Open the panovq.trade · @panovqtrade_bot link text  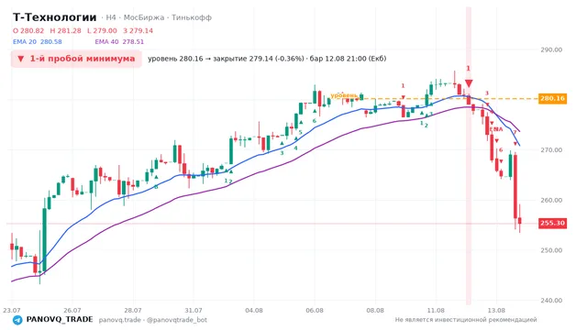tap(153, 320)
